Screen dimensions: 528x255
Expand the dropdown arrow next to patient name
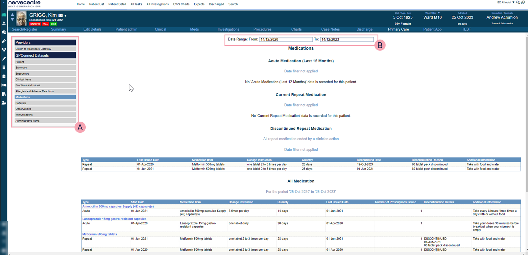[65, 16]
